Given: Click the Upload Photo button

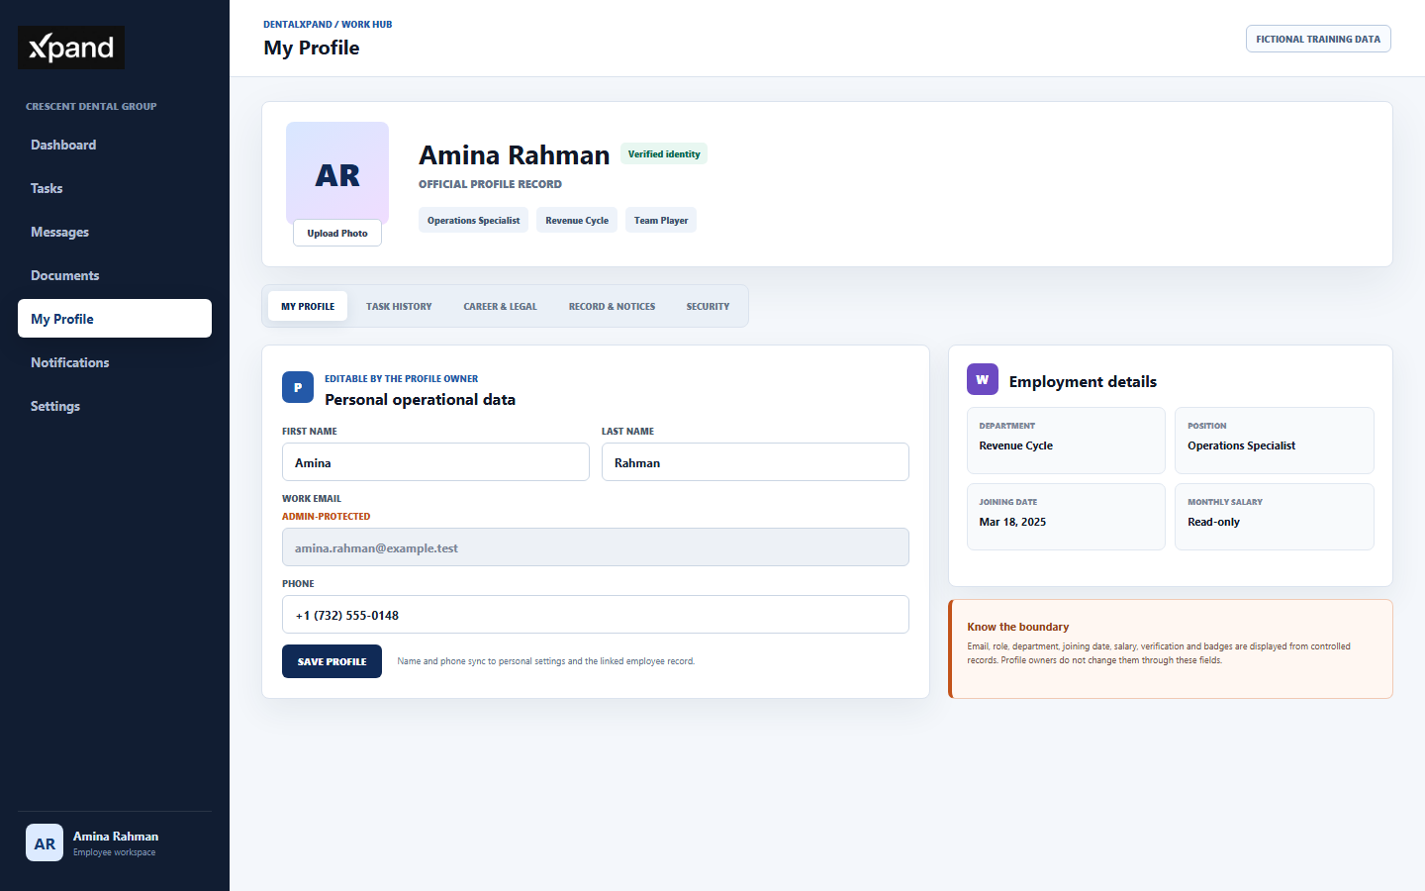Looking at the screenshot, I should pyautogui.click(x=337, y=233).
